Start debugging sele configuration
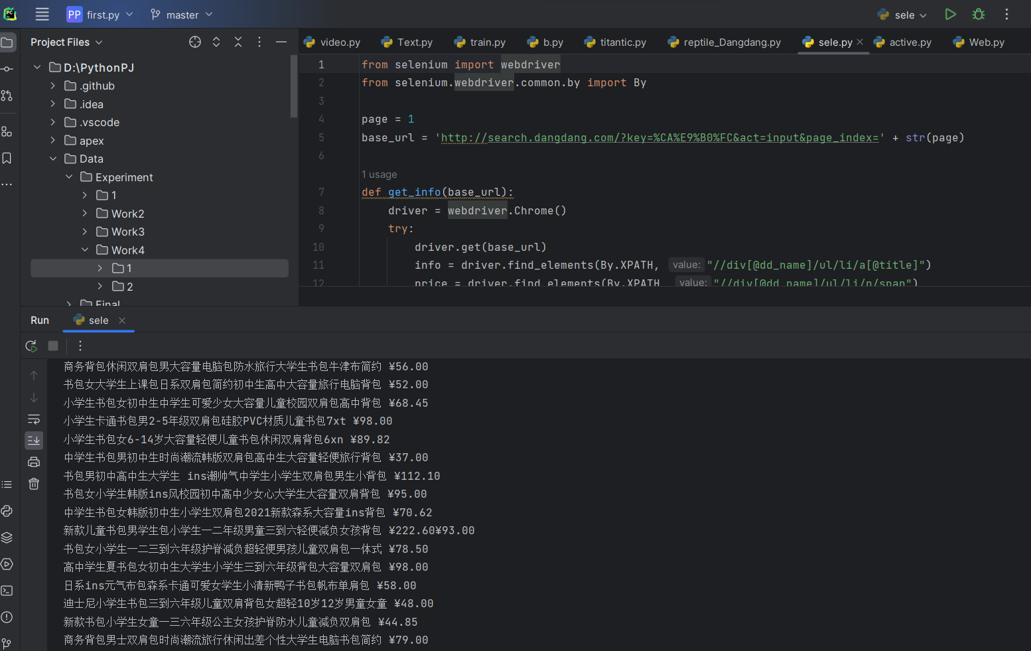 [x=979, y=14]
